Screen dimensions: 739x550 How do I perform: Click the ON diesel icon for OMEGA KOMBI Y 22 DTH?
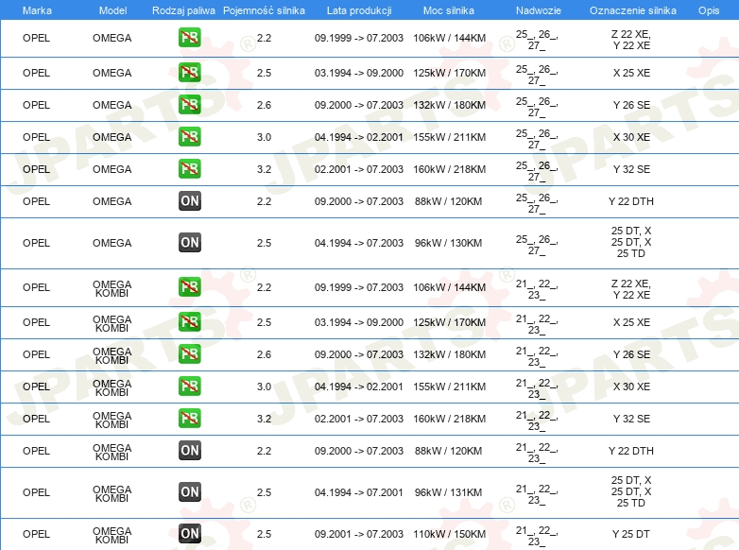tap(189, 450)
